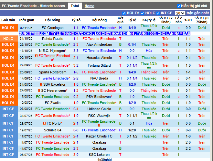Click Qarabag in the 2-1 result row
The width and height of the screenshot is (213, 161).
pos(99,142)
